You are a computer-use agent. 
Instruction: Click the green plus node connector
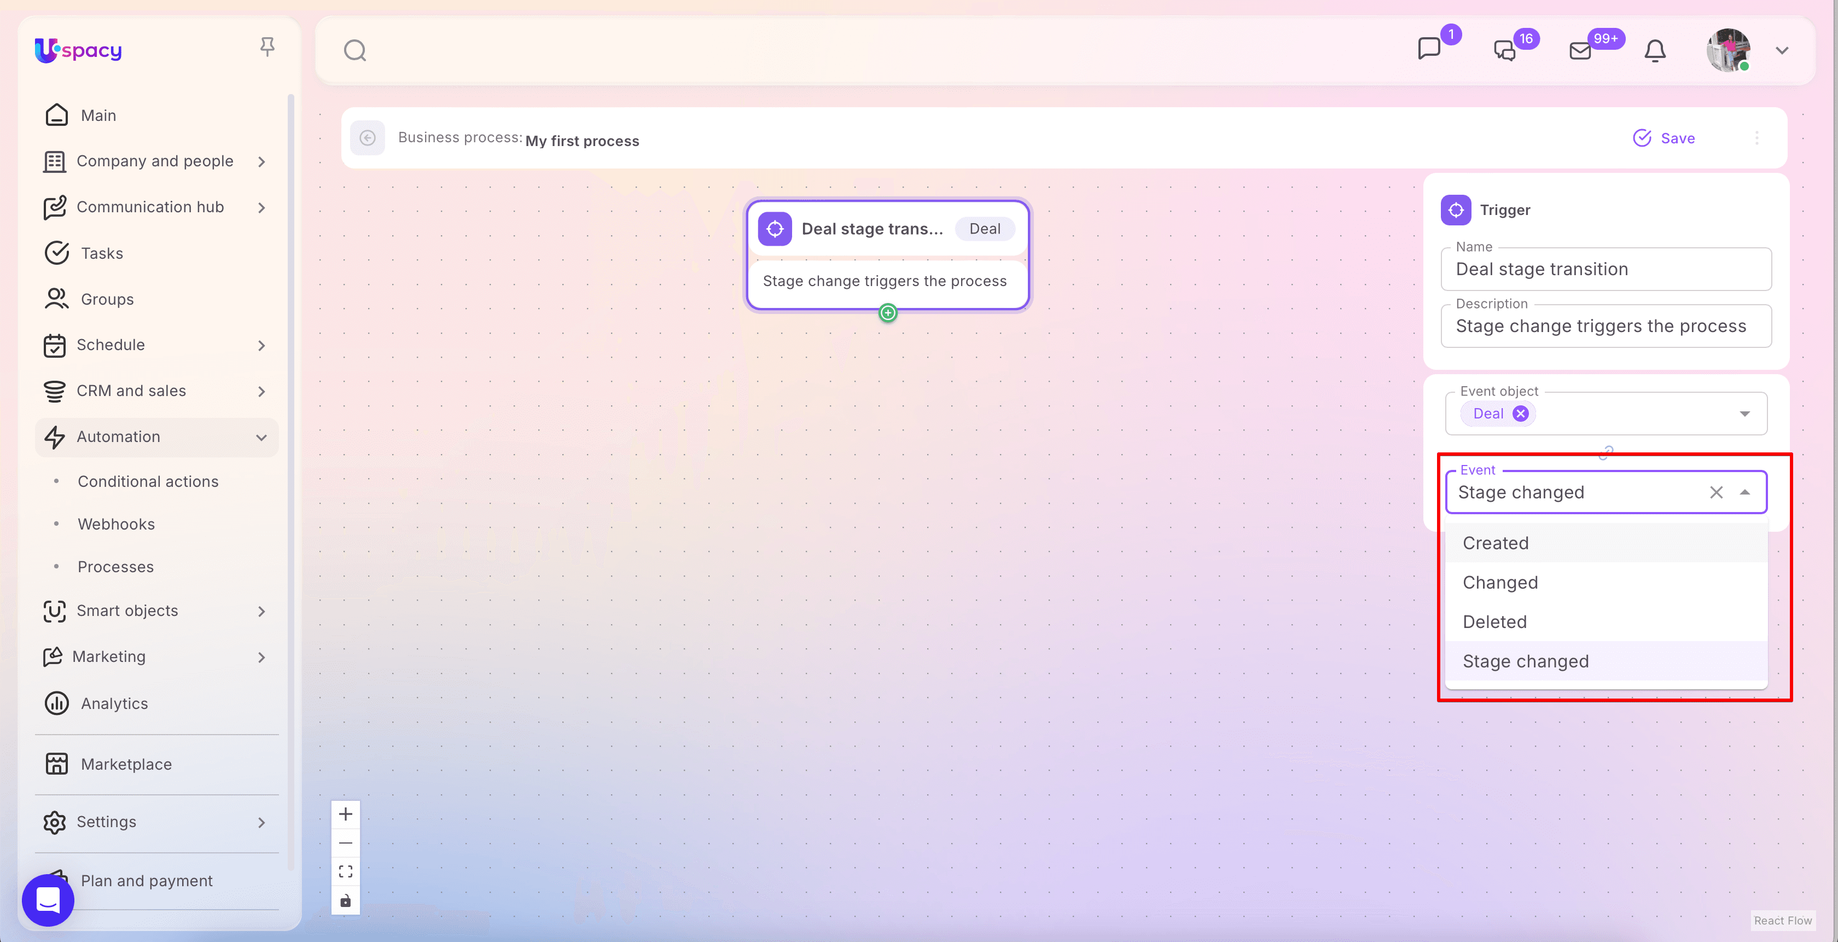pos(888,312)
